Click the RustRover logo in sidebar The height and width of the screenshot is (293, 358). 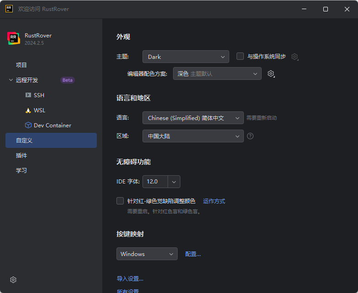pyautogui.click(x=14, y=38)
